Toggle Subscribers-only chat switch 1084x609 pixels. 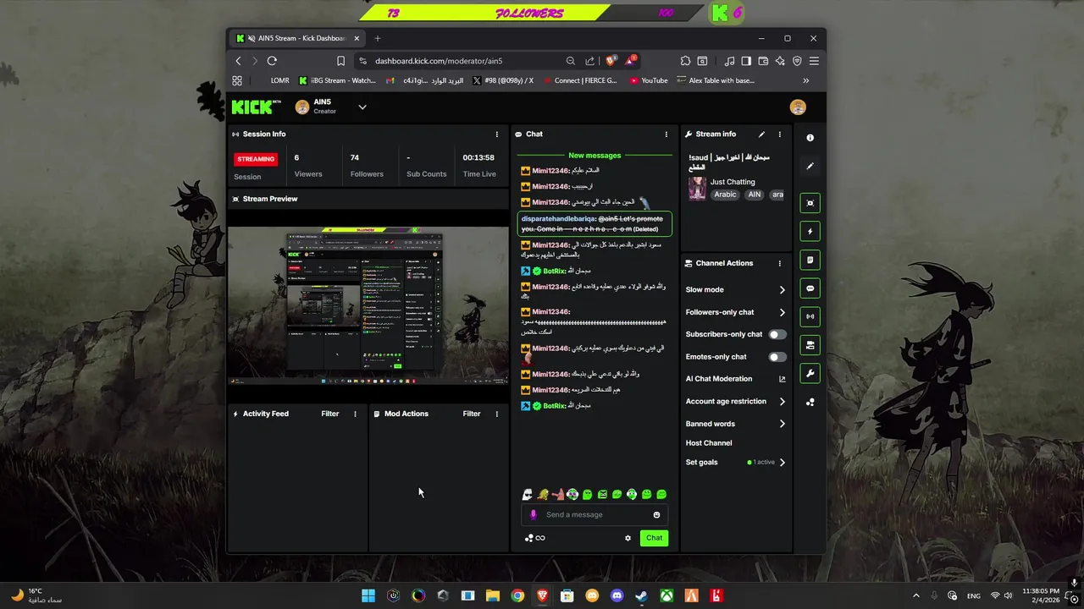(777, 334)
